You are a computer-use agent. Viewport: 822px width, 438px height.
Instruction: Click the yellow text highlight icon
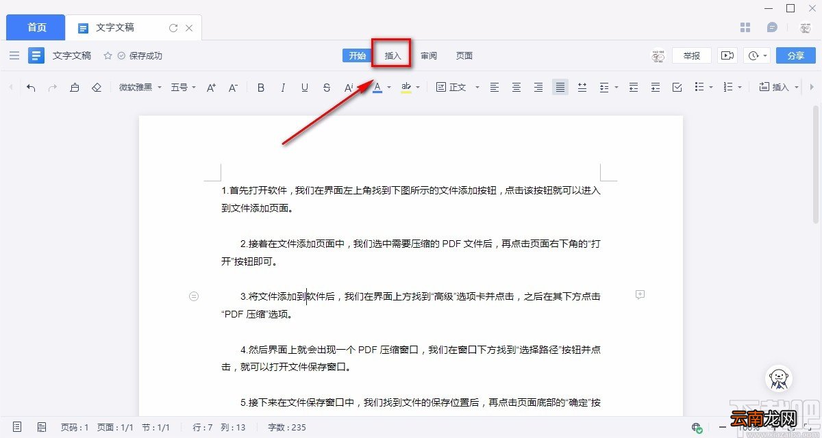tap(406, 87)
